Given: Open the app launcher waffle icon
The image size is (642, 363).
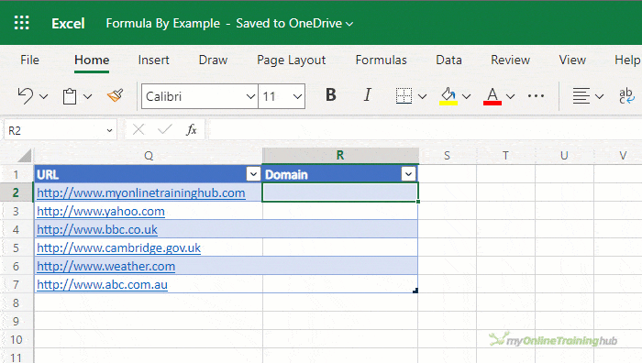Looking at the screenshot, I should (22, 23).
